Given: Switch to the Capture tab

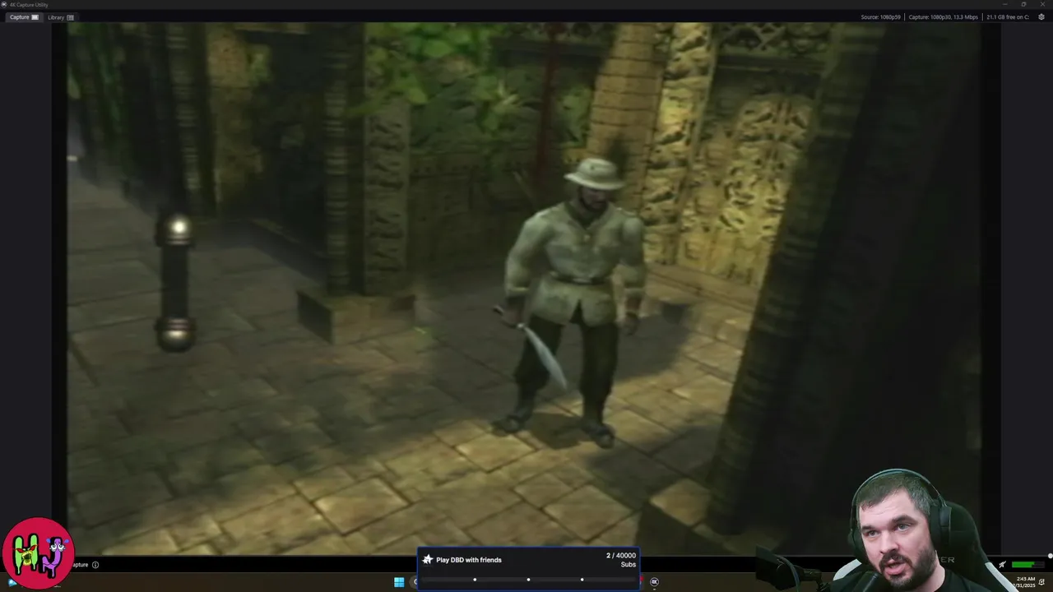Looking at the screenshot, I should coord(23,17).
